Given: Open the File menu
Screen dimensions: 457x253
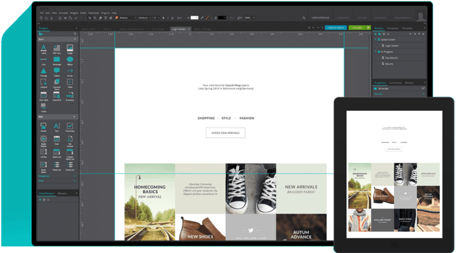Looking at the screenshot, I should click(42, 13).
